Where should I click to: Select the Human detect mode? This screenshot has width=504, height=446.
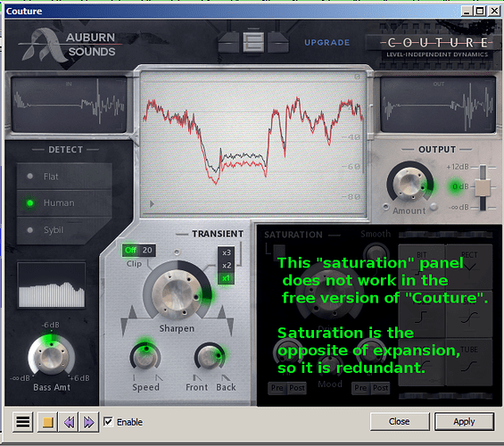pos(64,203)
